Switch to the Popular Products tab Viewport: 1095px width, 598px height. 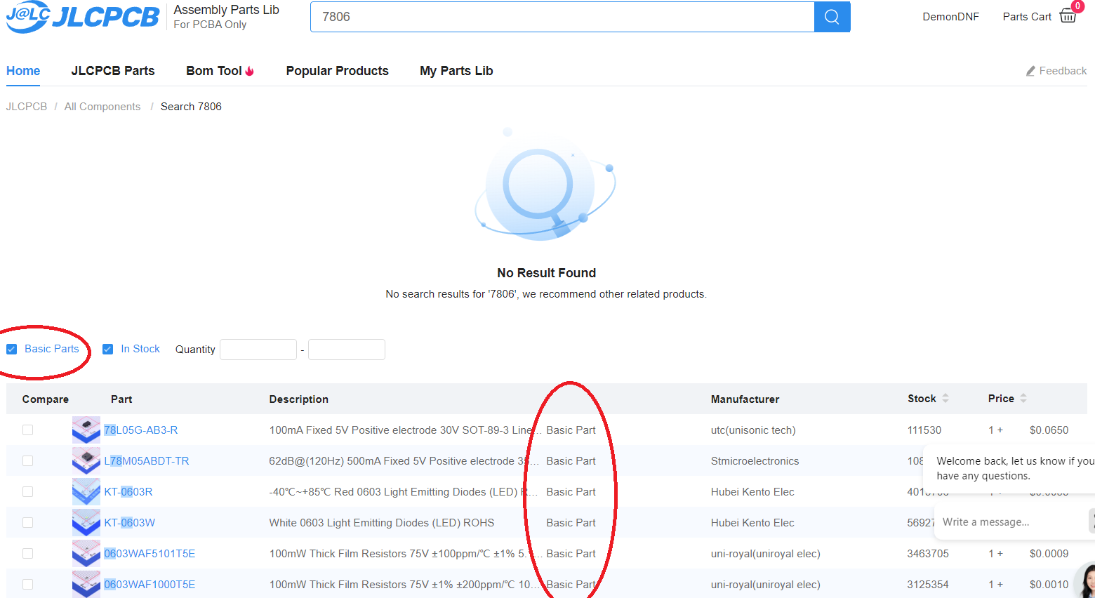pyautogui.click(x=337, y=71)
